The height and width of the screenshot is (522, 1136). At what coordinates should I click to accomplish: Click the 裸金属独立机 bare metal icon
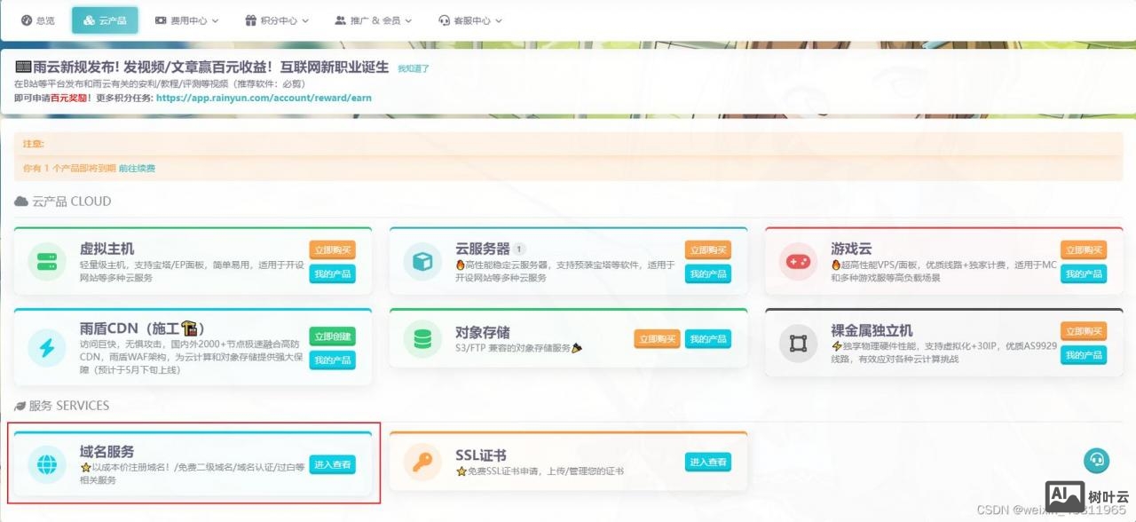796,344
